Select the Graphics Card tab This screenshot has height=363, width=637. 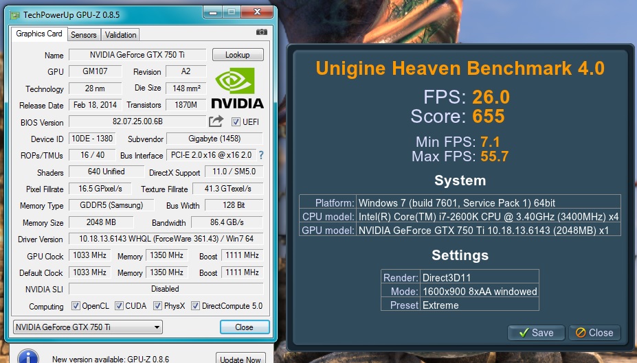pyautogui.click(x=39, y=34)
